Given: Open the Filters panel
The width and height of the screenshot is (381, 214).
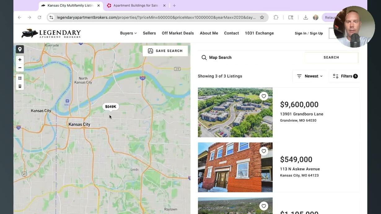Looking at the screenshot, I should click(x=345, y=76).
